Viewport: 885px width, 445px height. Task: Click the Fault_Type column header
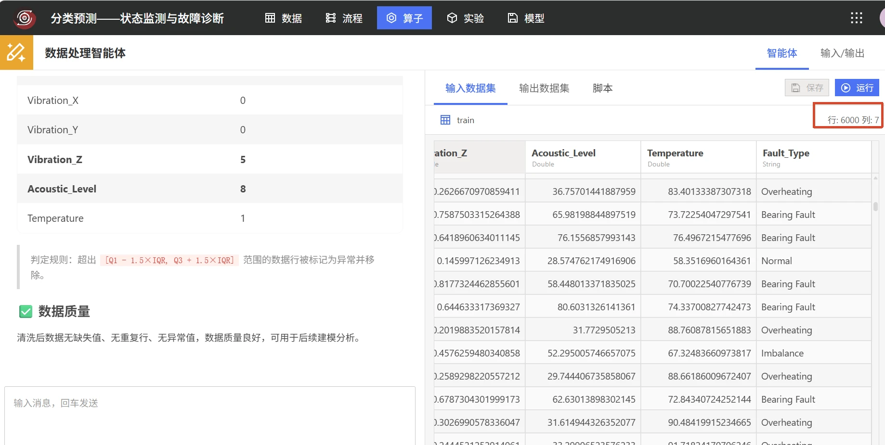814,157
